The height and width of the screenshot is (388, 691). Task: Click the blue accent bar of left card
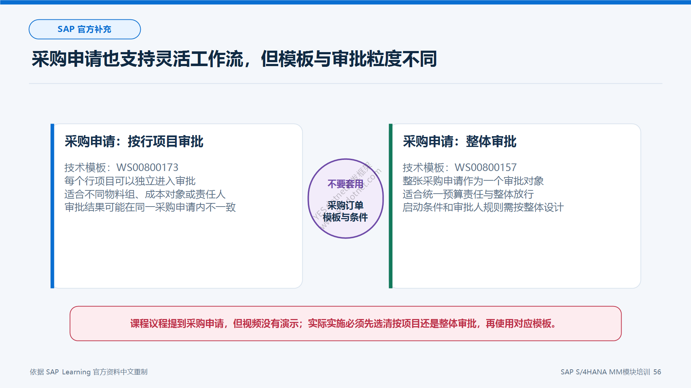pyautogui.click(x=52, y=206)
